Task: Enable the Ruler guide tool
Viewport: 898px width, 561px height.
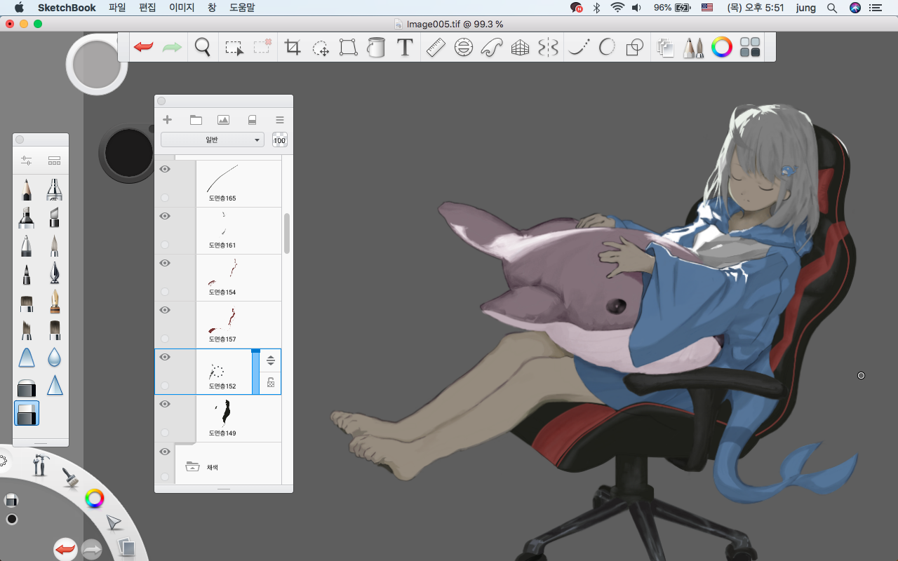Action: pos(436,48)
